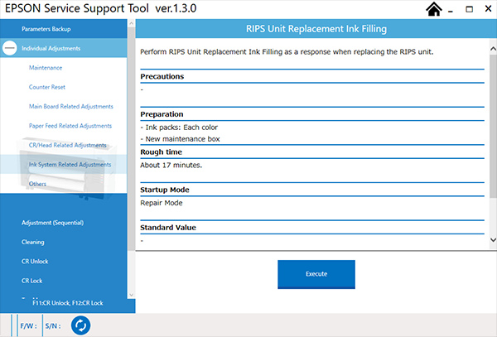The width and height of the screenshot is (497, 337).
Task: Click the content pane scrollbar thumb
Action: click(493, 127)
